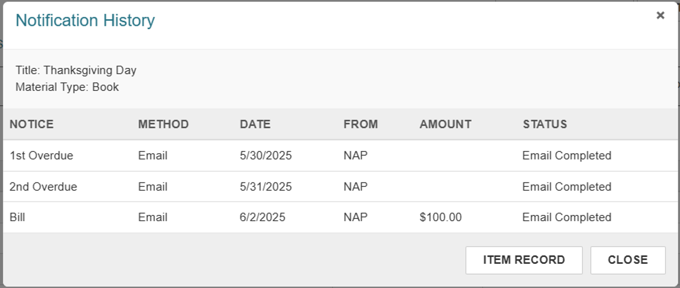Image resolution: width=680 pixels, height=288 pixels.
Task: Select the 2nd Overdue notice row
Action: pos(340,186)
